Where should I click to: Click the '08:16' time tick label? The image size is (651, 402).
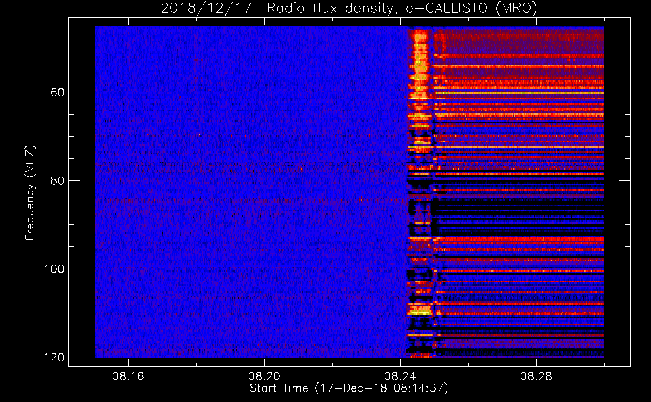tap(128, 377)
